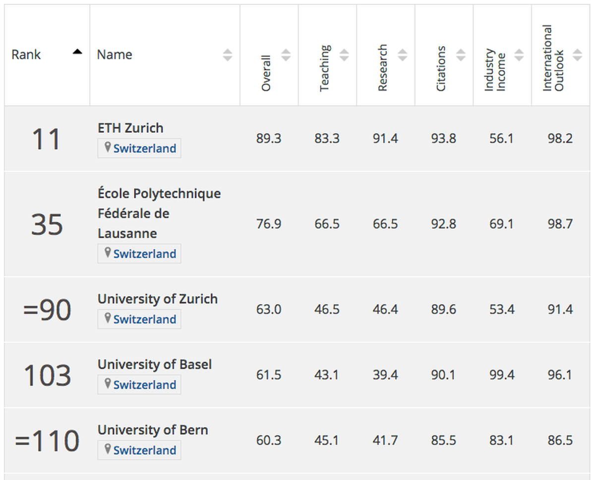Image resolution: width=595 pixels, height=480 pixels.
Task: Click Lausanne citations score 92.8
Action: (x=444, y=224)
